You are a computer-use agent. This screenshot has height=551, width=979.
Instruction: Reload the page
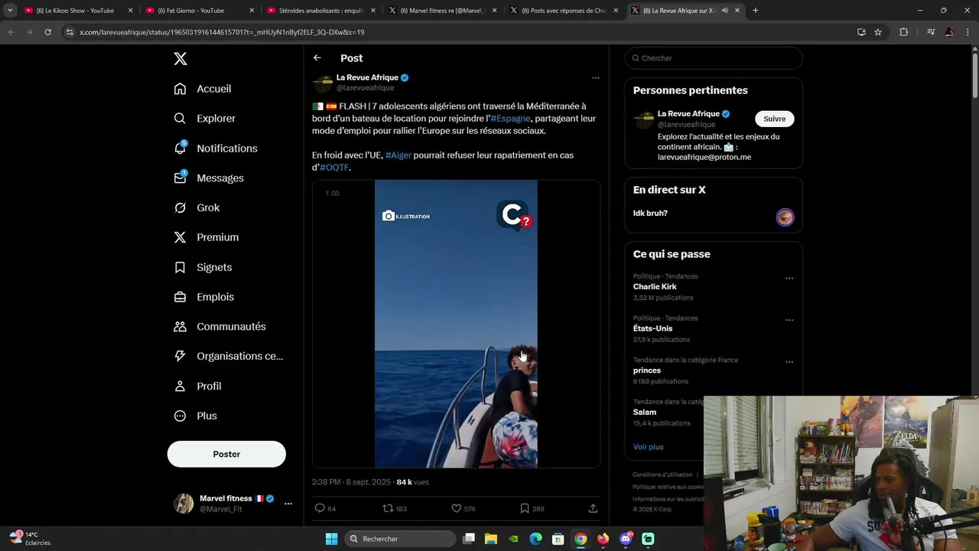47,32
